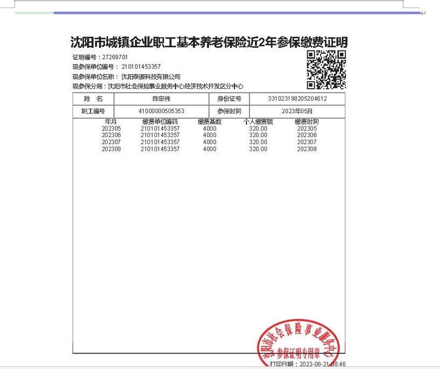440x369 pixels.
Task: Click the 缴费基数 column header
Action: pos(210,122)
